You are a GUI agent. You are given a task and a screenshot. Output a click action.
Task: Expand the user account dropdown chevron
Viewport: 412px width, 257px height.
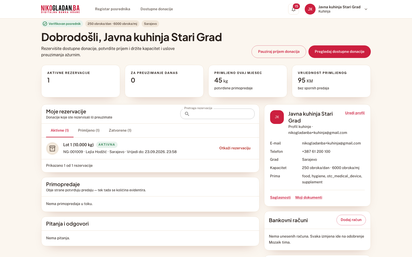[366, 9]
